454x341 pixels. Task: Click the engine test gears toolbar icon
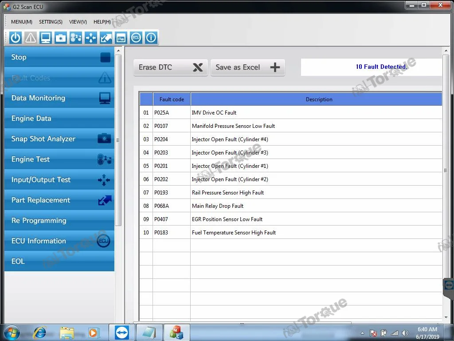[x=75, y=38]
